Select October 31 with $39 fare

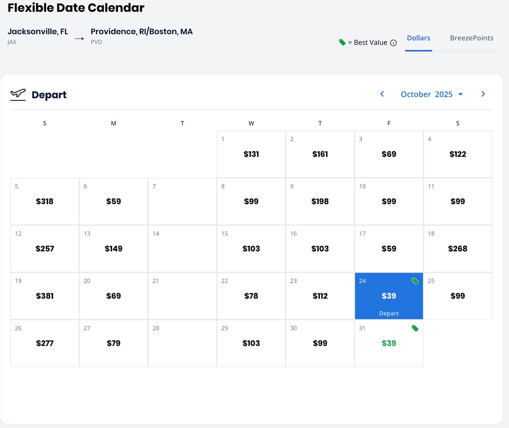(389, 343)
